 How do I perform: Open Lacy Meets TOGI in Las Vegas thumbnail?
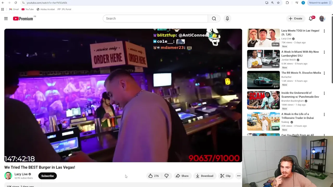263,38
